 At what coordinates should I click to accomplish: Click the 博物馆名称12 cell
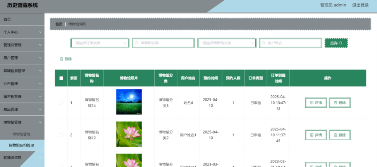pyautogui.click(x=92, y=135)
